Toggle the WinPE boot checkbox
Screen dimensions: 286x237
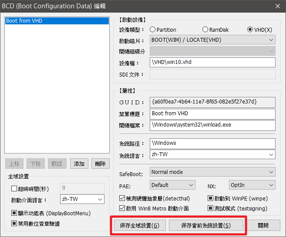pos(211,198)
